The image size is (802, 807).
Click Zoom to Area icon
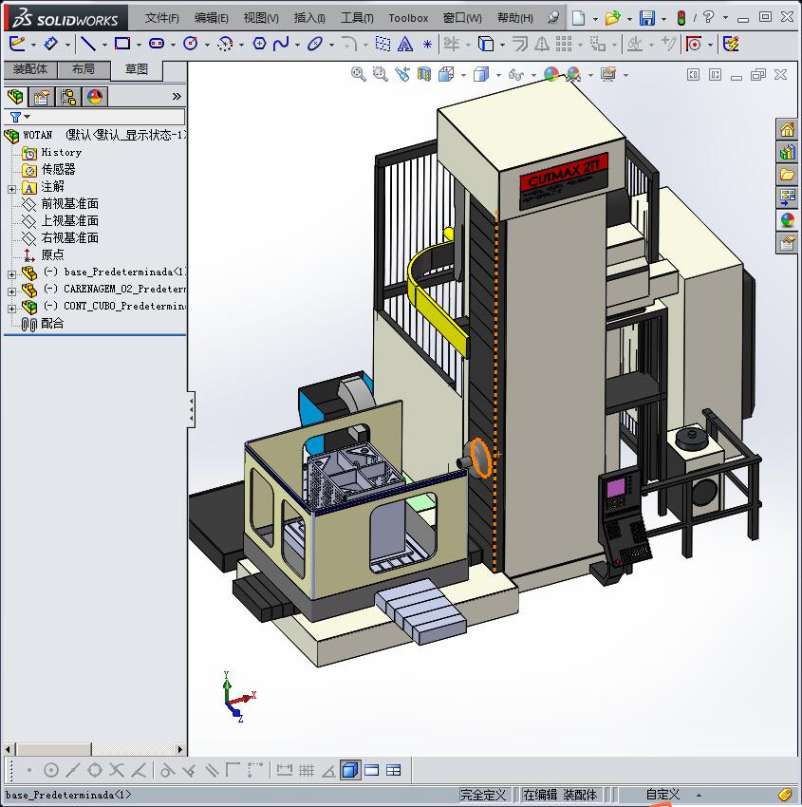point(381,75)
